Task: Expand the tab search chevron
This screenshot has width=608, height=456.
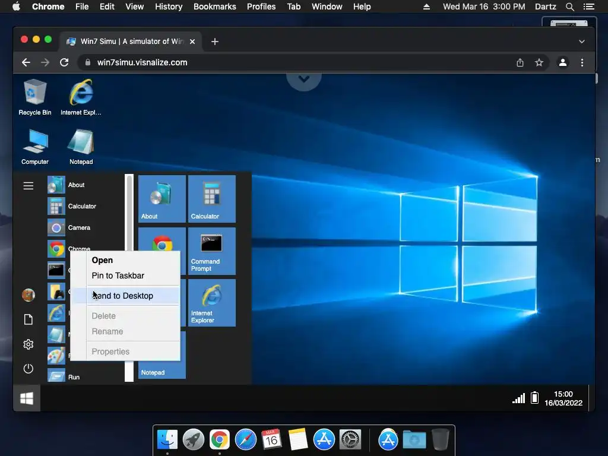Action: coord(582,42)
